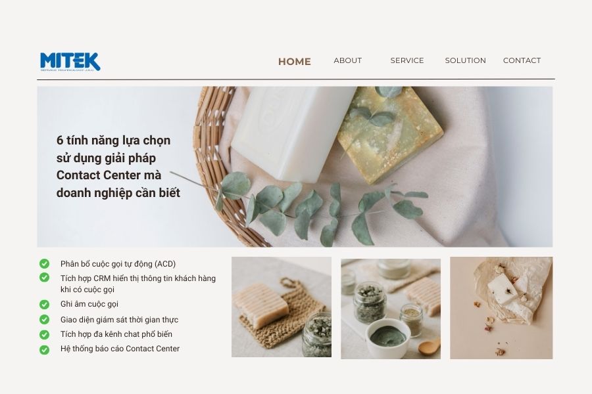Select SOLUTION in the navigation bar

pyautogui.click(x=466, y=60)
